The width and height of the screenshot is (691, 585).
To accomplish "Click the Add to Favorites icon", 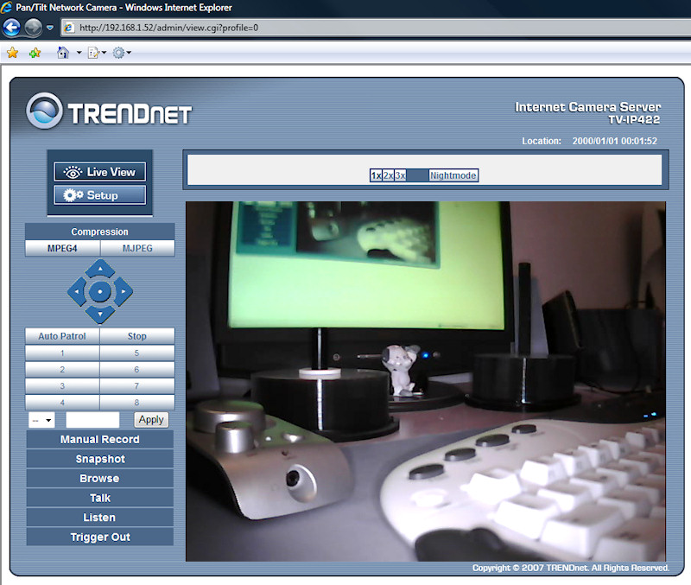I will tap(35, 53).
